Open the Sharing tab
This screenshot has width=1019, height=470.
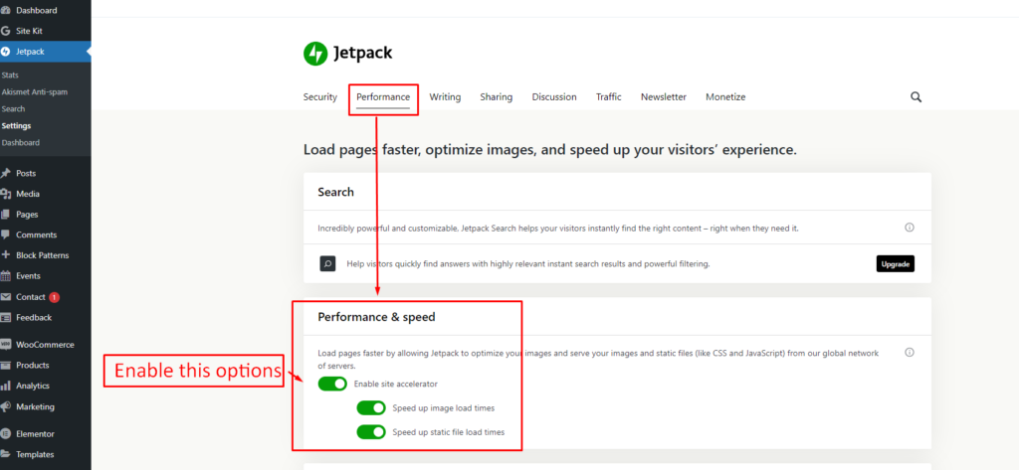tap(497, 96)
